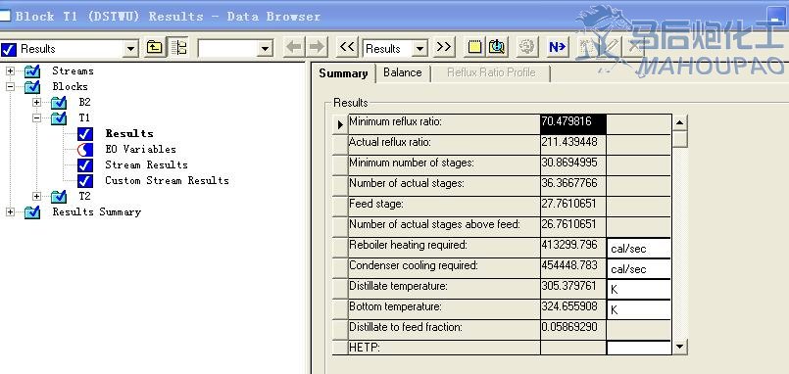Open the Results dropdown between << and >>
This screenshot has width=789, height=374.
click(x=420, y=49)
